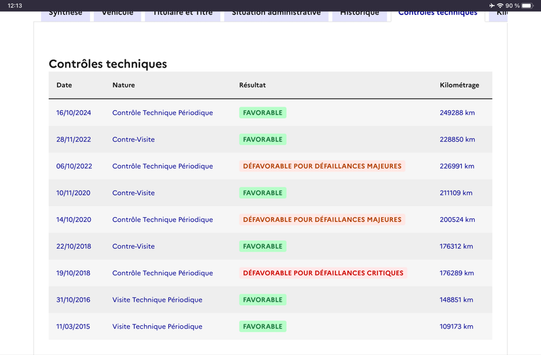This screenshot has width=541, height=355.
Task: Click Contrôle Technique Périodique on the 06/10/2022 row
Action: [x=162, y=166]
